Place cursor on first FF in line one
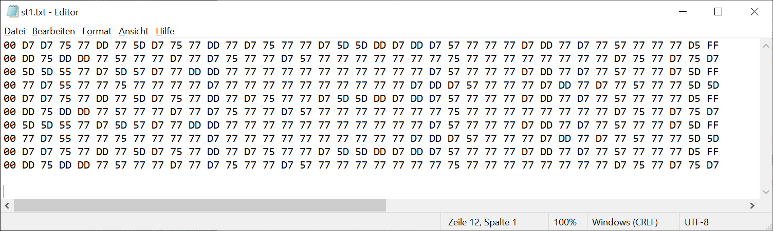 tap(713, 45)
